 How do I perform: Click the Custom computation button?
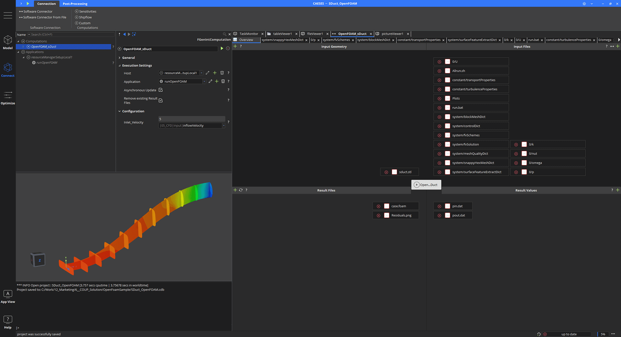[83, 23]
